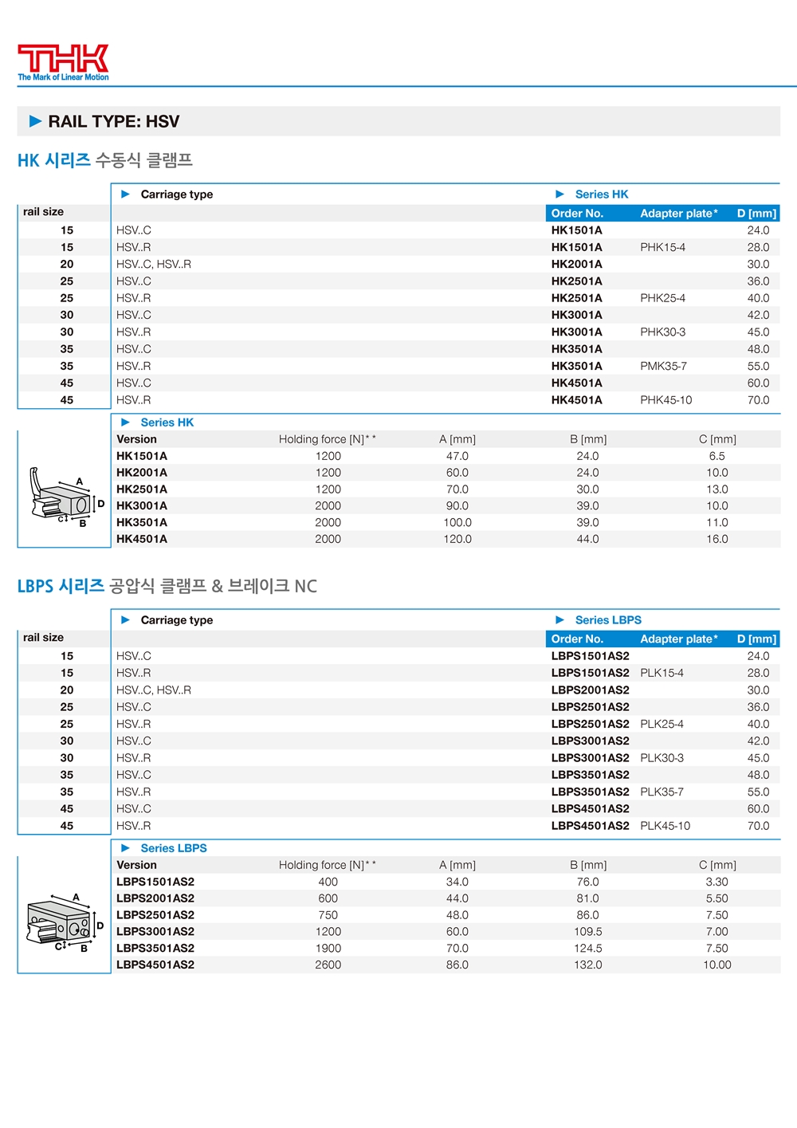Click the 'HSV..C, HSV..R' carriage in the HK table
This screenshot has width=797, height=1128.
click(154, 264)
